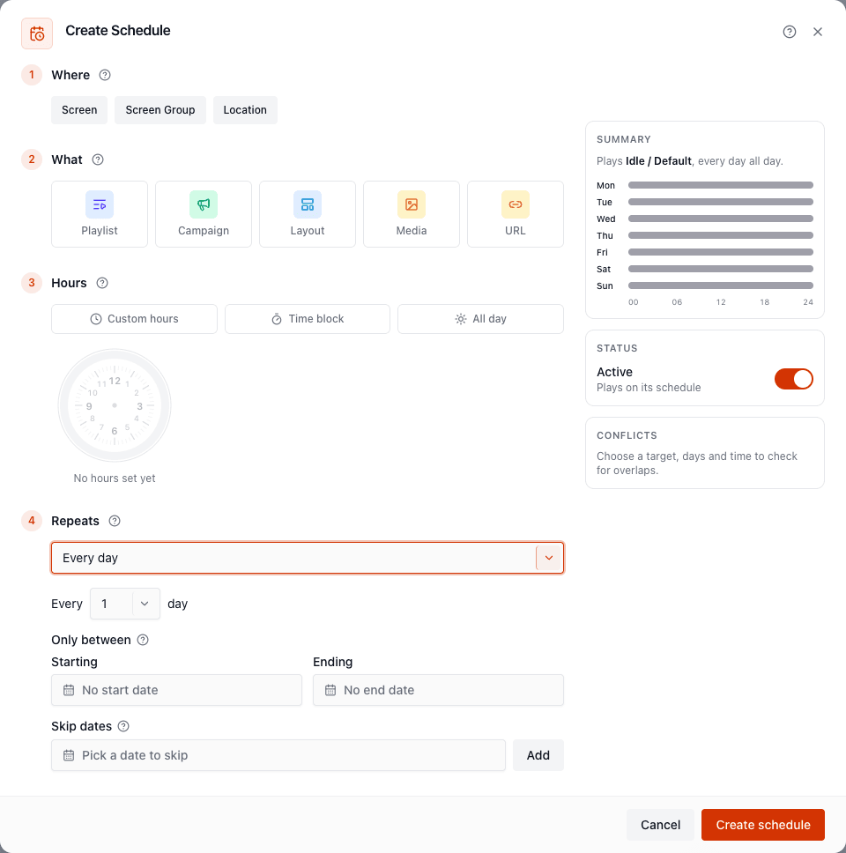Click the Playlist card label

coord(100,231)
